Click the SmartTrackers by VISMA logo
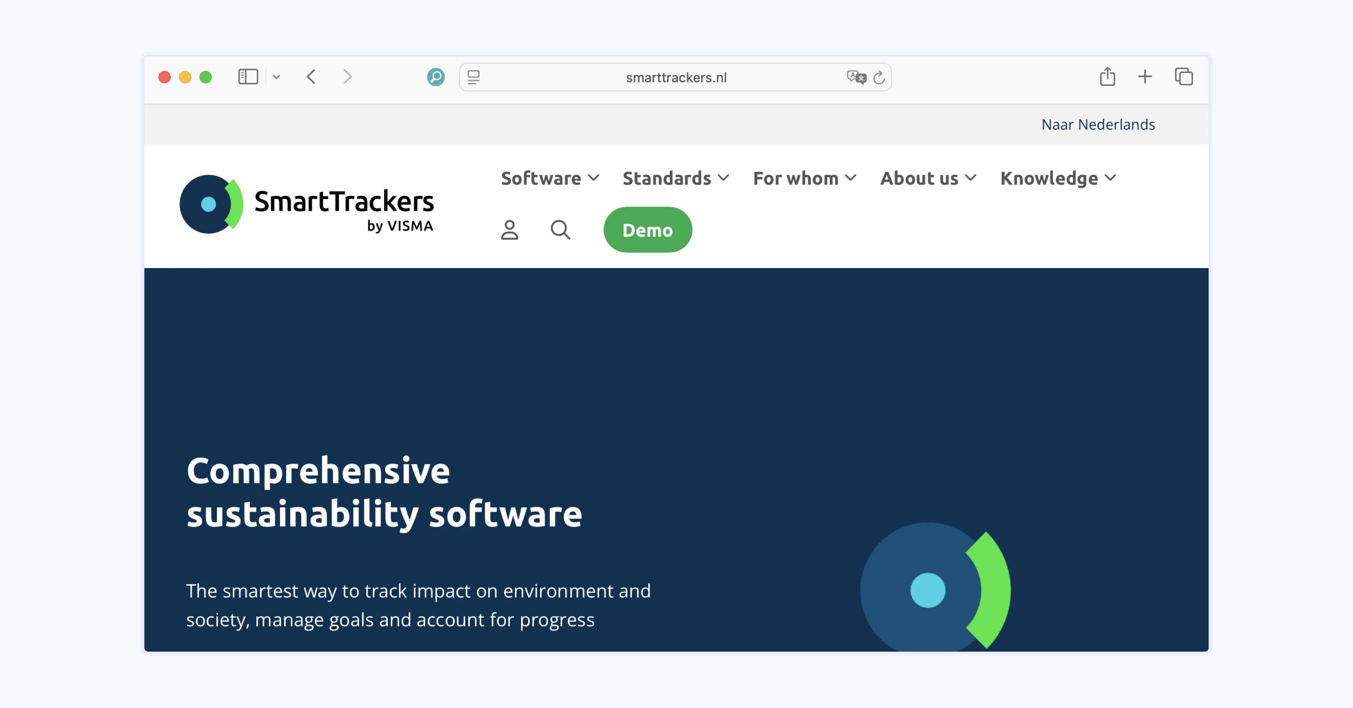1353x708 pixels. click(306, 204)
